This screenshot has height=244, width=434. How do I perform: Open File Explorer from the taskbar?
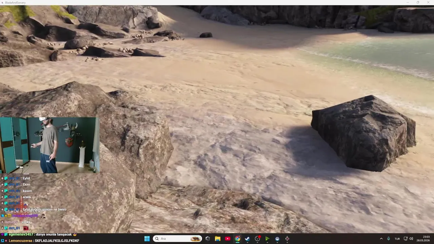pos(218,239)
